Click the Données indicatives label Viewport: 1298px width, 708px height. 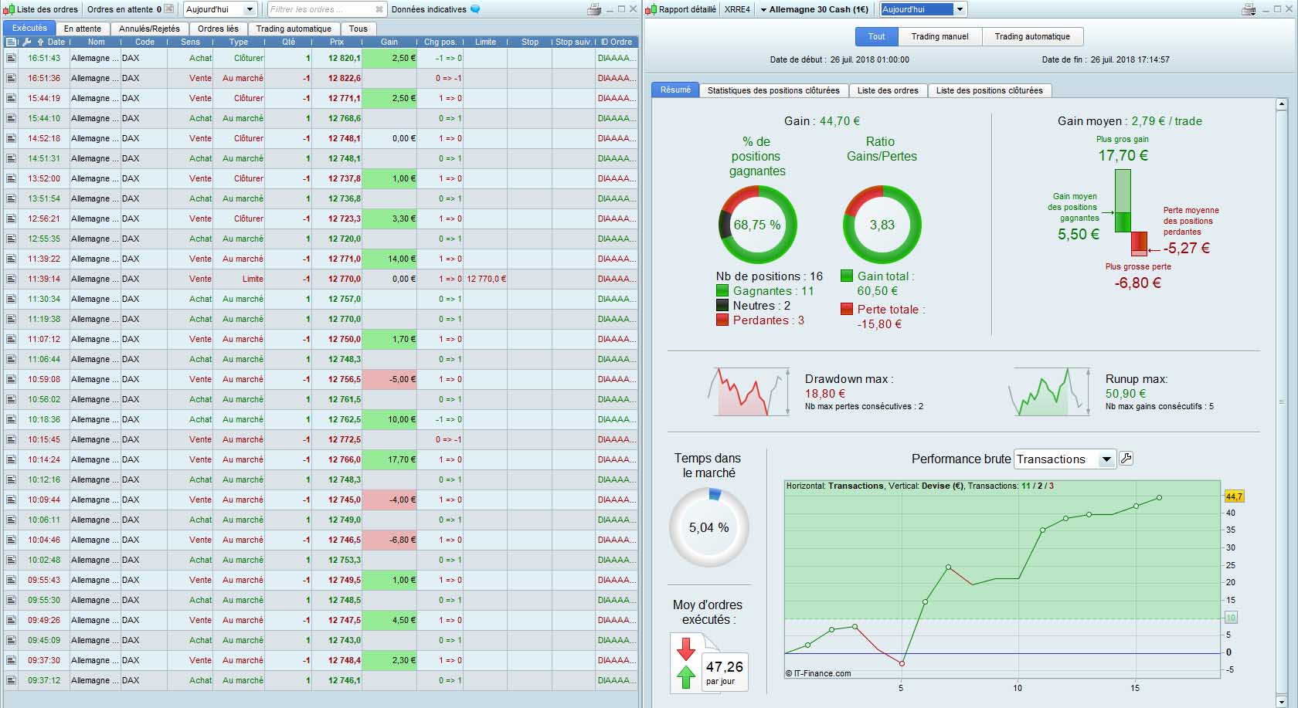tap(429, 9)
